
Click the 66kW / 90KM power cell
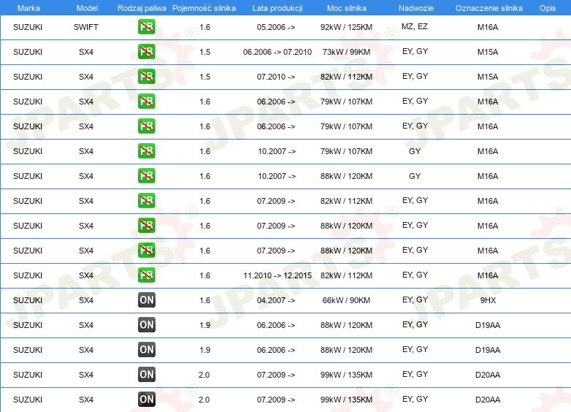(x=346, y=300)
